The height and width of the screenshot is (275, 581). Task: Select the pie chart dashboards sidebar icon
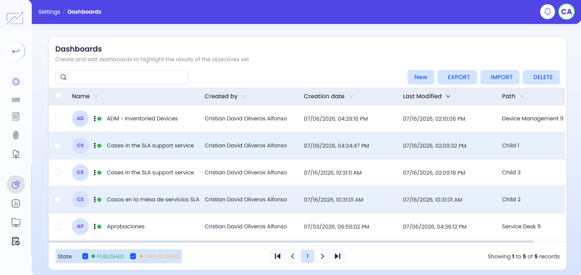coord(16,185)
